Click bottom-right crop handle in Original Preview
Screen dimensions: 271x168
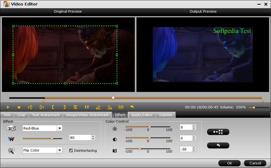click(x=117, y=83)
